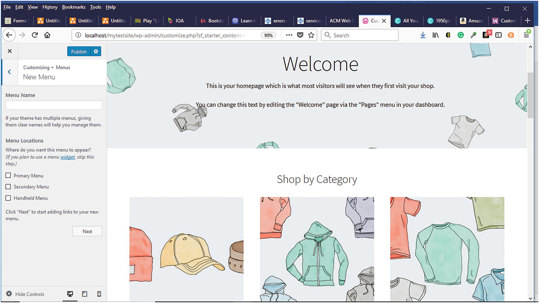Screen dimensions: 539x303
Task: Preview the site in desktop view
Action: [70, 294]
